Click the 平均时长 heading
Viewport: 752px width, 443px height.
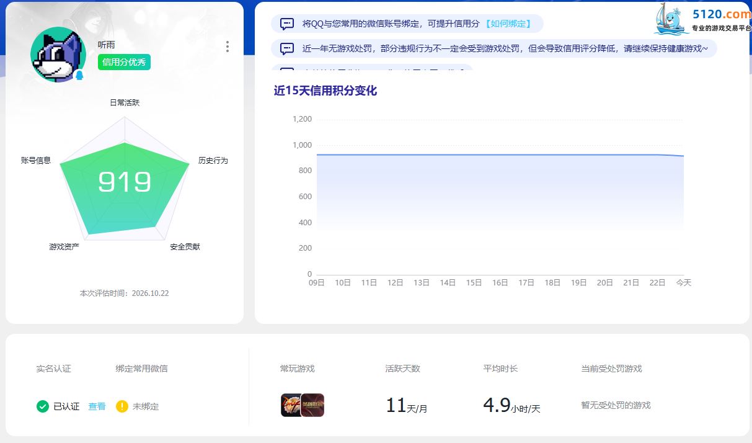(500, 369)
